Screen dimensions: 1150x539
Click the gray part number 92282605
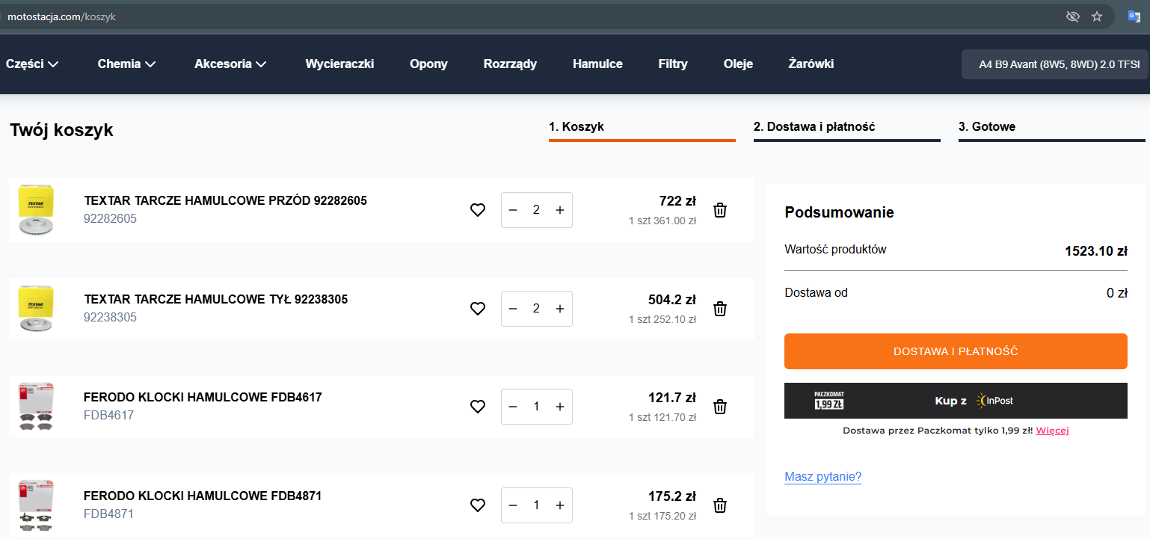[x=111, y=219]
